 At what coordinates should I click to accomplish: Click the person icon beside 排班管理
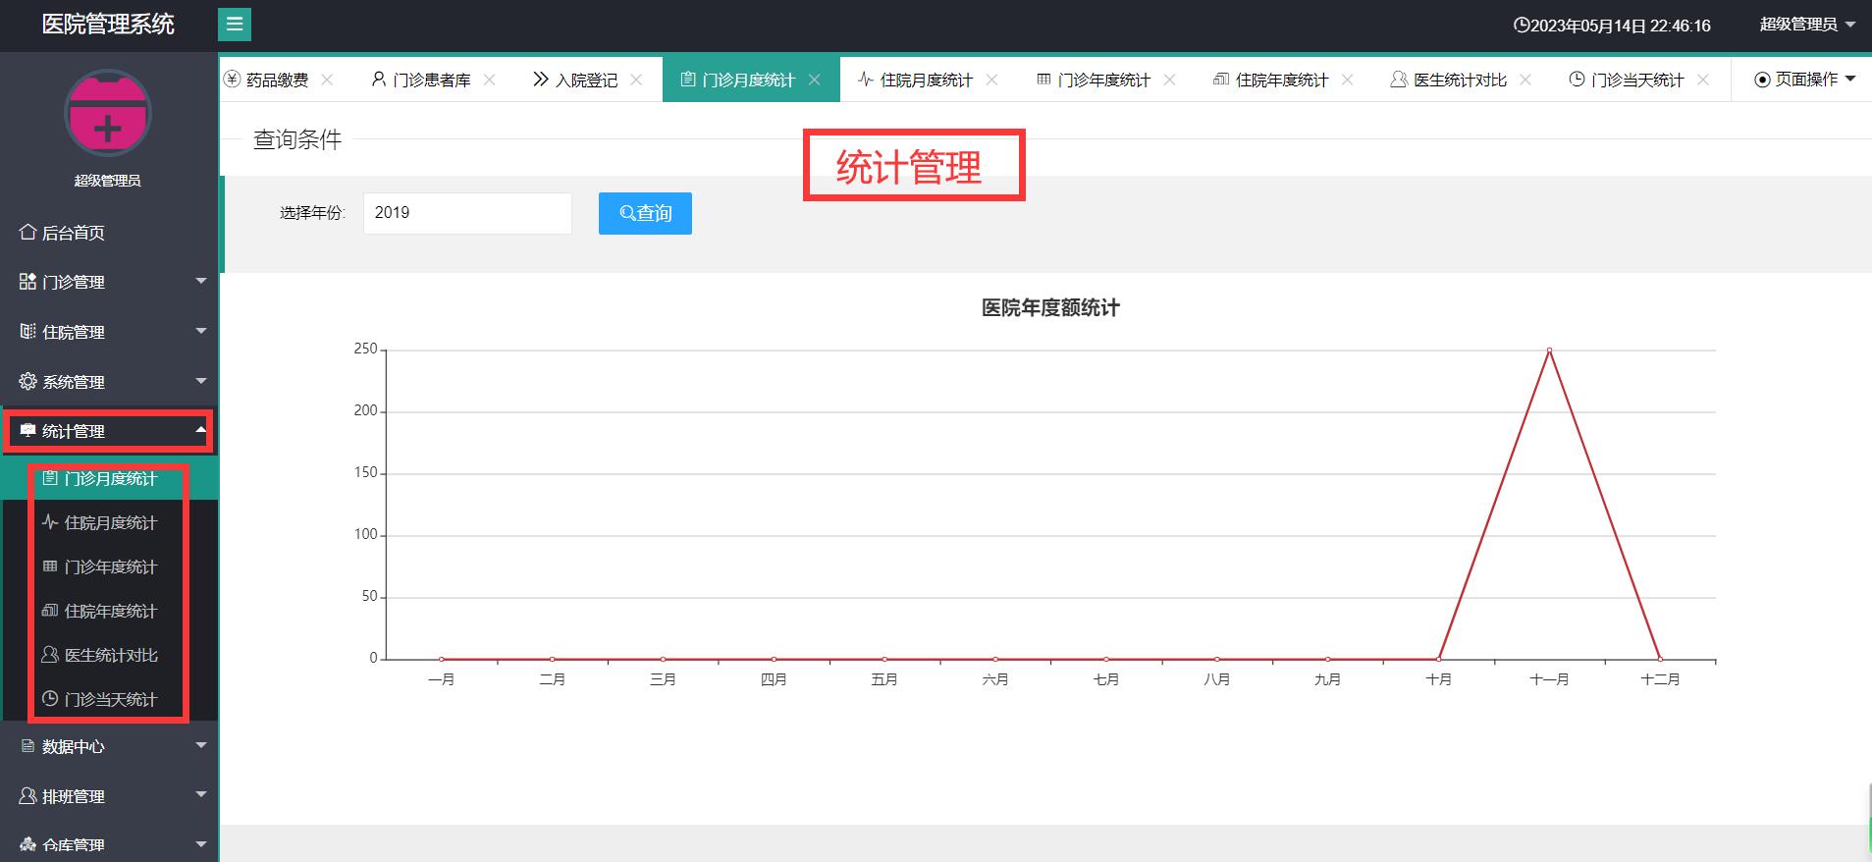(x=27, y=796)
